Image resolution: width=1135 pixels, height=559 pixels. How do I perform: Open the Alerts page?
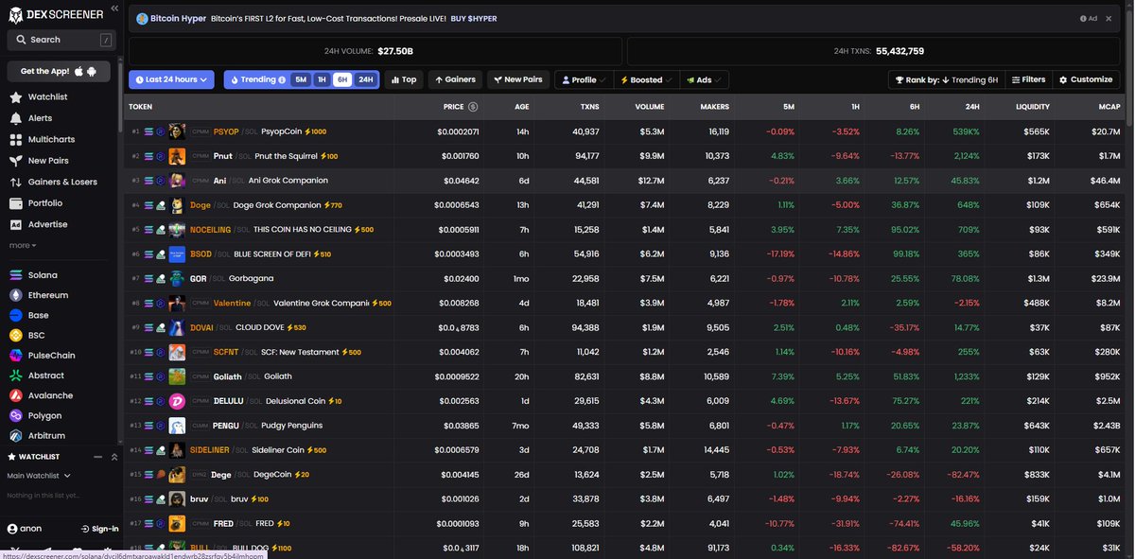click(40, 118)
